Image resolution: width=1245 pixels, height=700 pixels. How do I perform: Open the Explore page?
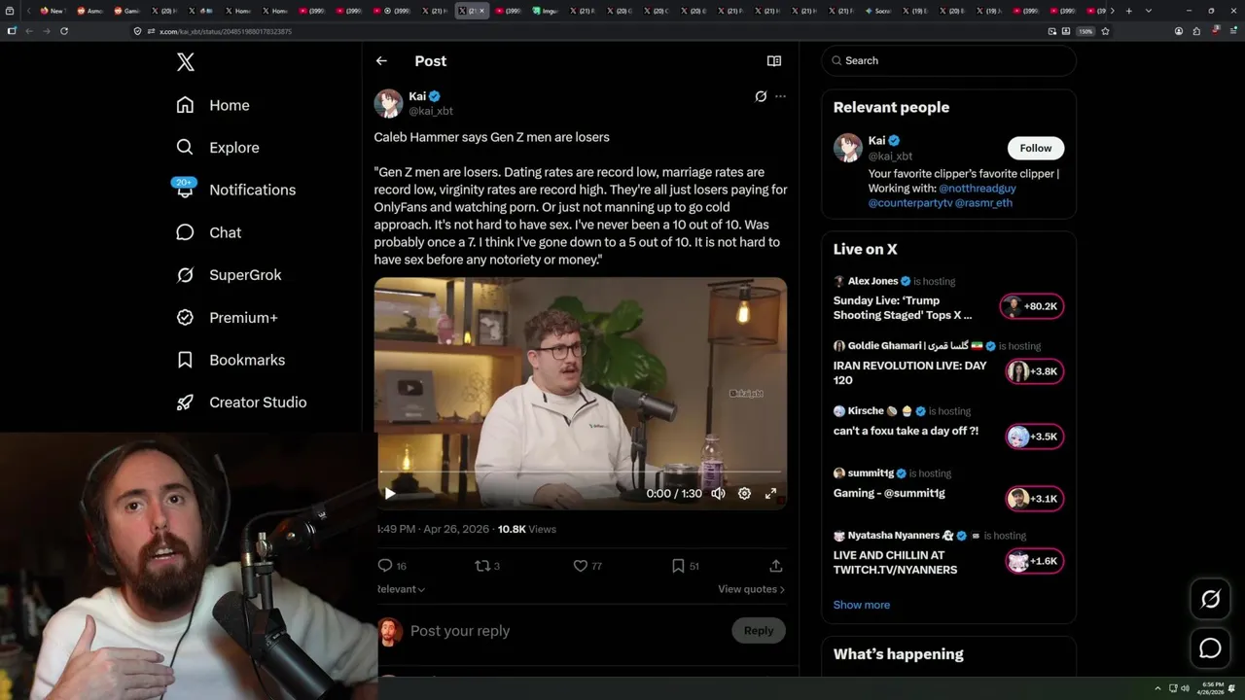218,148
